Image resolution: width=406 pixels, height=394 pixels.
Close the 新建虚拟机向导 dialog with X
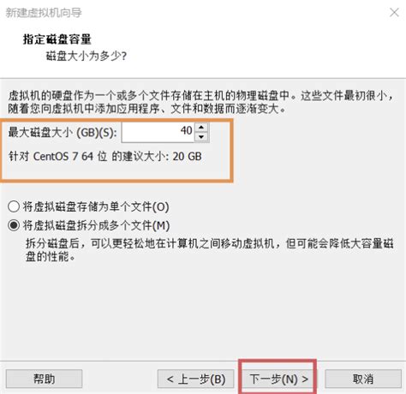pos(394,13)
